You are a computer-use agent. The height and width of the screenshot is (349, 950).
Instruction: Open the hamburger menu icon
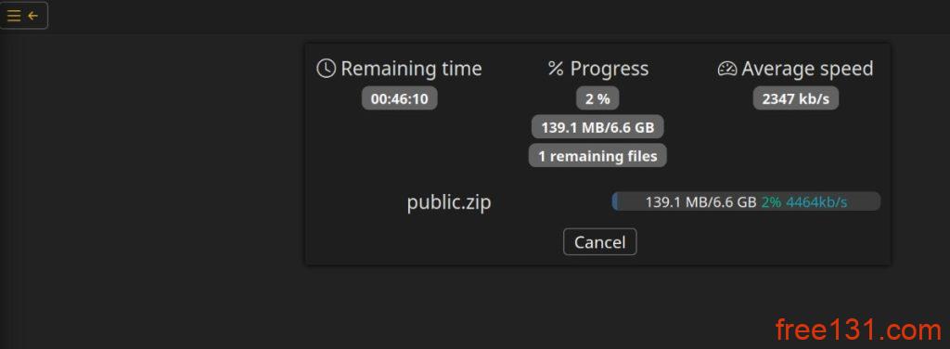[x=13, y=16]
